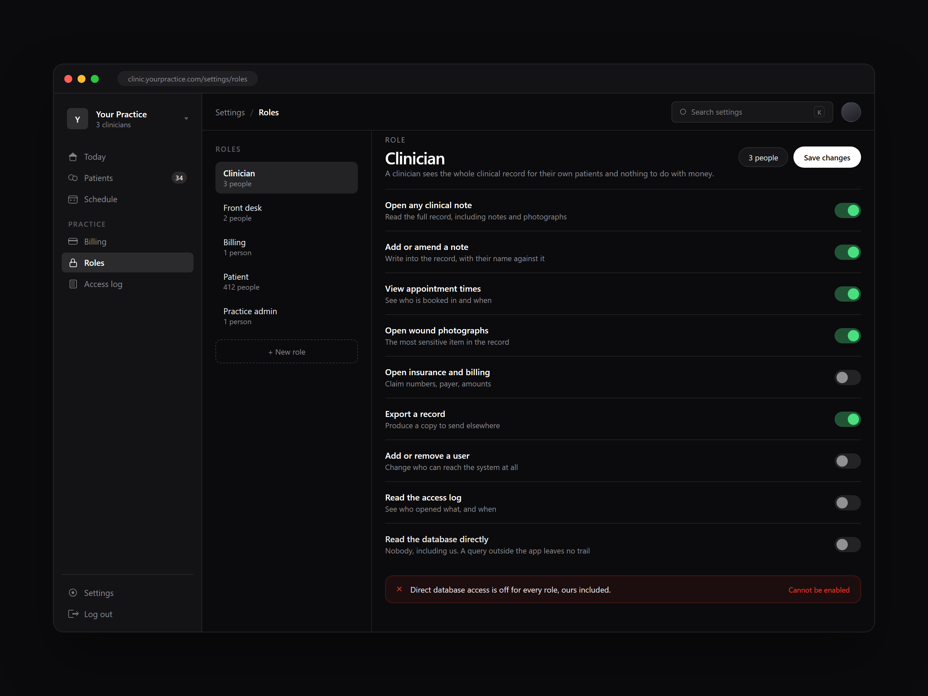Click 'The most sensitive item in the record'
Screen dimensions: 928x696
447,342
